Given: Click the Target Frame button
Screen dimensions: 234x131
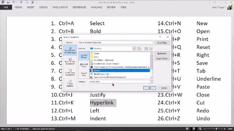Looking at the screenshot, I should pos(162,59).
